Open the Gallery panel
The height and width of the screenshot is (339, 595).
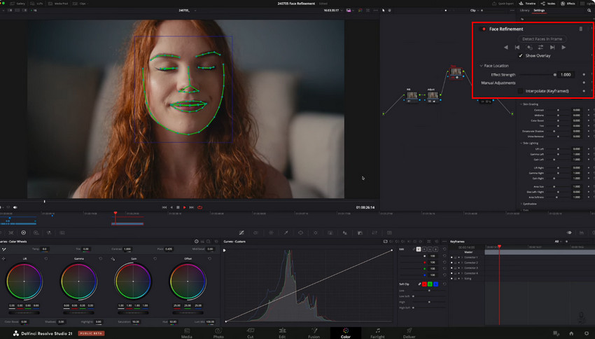pos(17,4)
